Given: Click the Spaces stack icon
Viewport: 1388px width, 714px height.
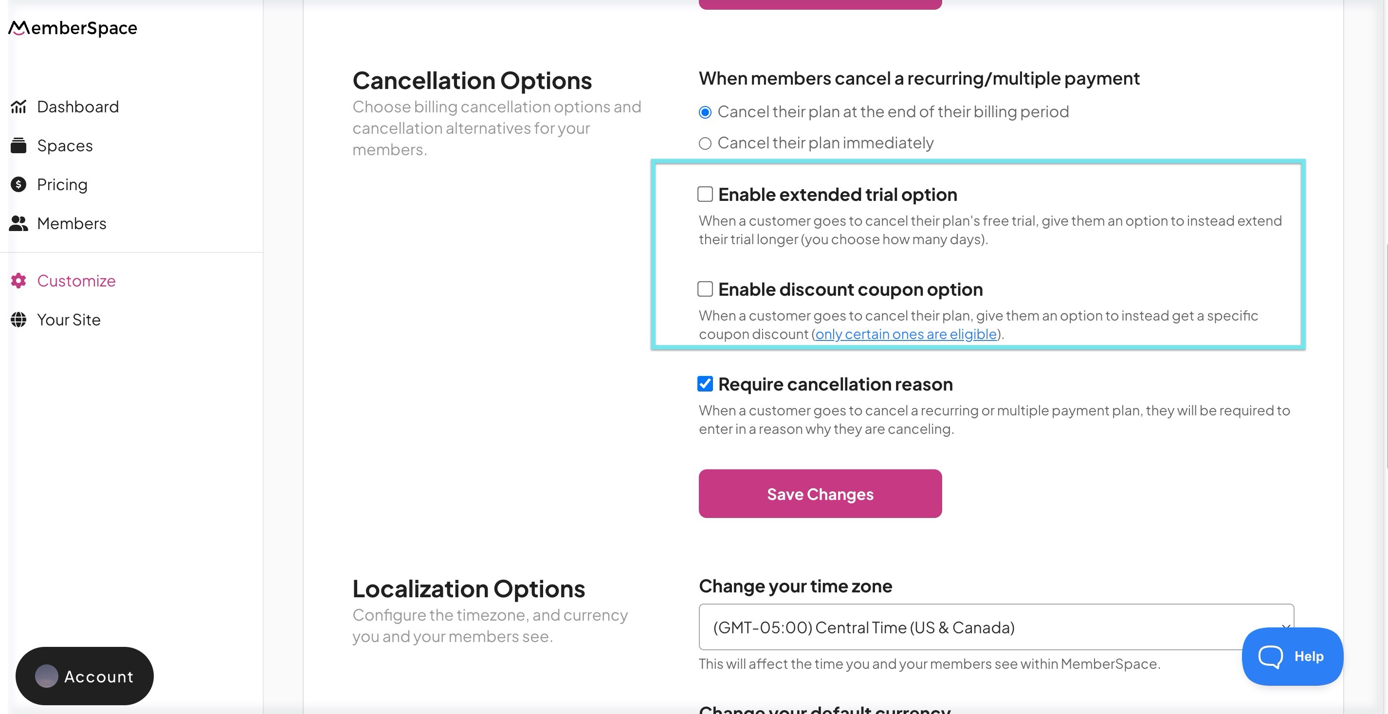Looking at the screenshot, I should point(18,145).
